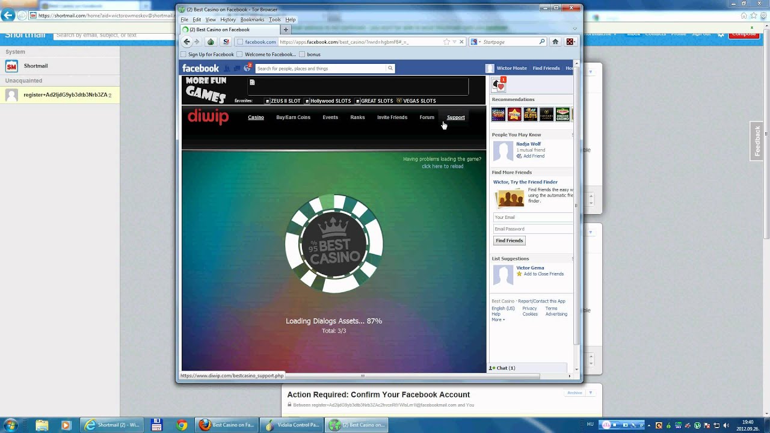The height and width of the screenshot is (433, 770).
Task: Click the Find Friends button
Action: [509, 241]
